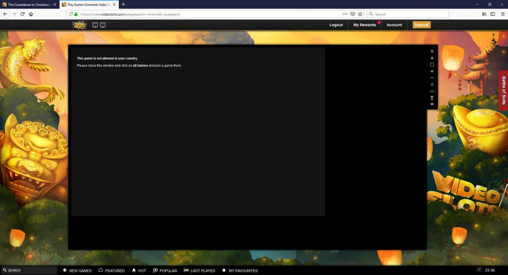Show Last Played games
The height and width of the screenshot is (275, 508).
click(x=199, y=270)
